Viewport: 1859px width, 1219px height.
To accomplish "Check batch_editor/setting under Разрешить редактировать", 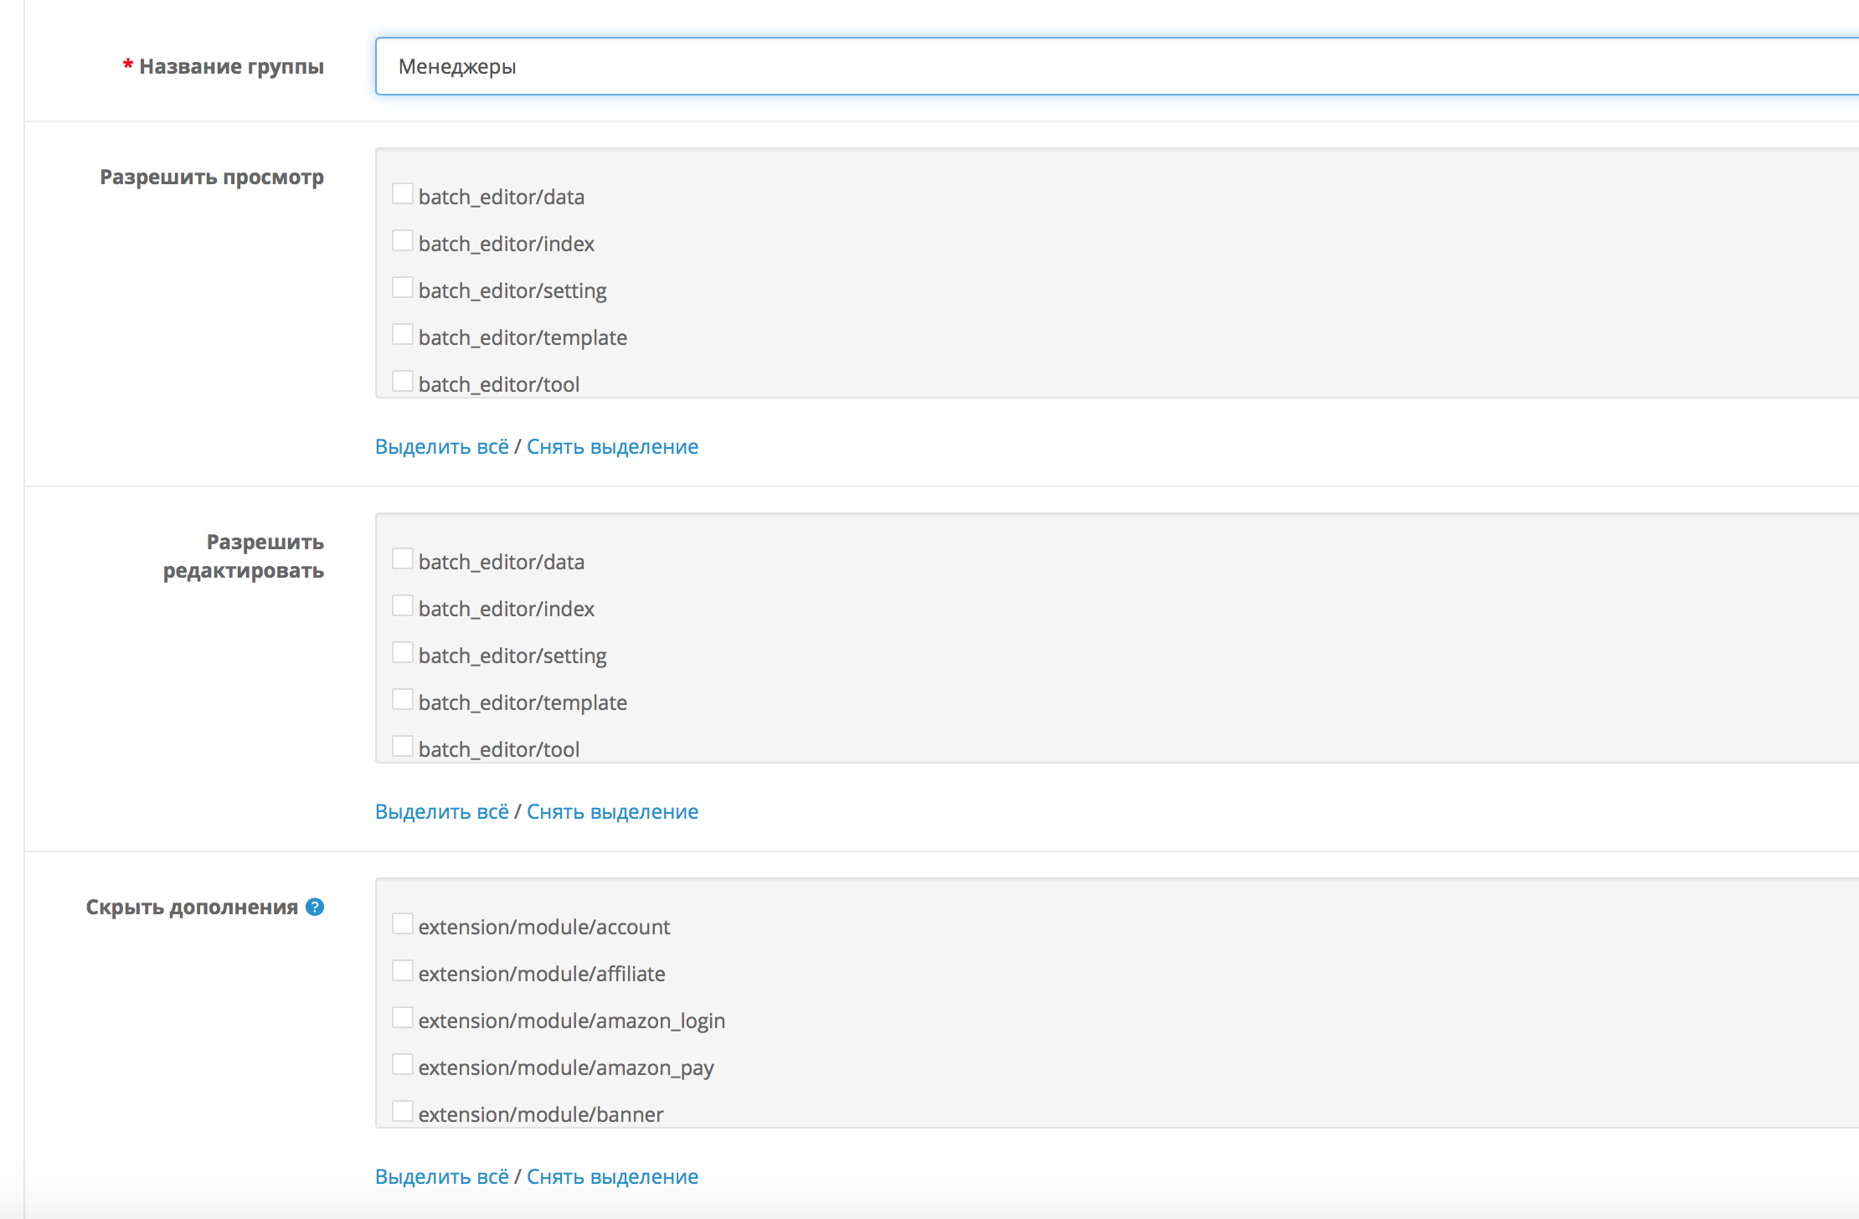I will (x=403, y=653).
